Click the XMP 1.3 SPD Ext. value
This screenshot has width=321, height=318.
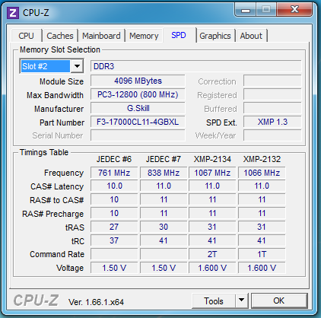[272, 122]
